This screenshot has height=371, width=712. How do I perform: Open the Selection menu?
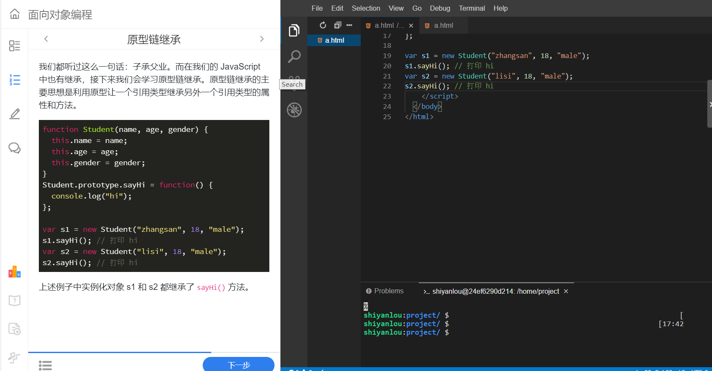click(365, 8)
